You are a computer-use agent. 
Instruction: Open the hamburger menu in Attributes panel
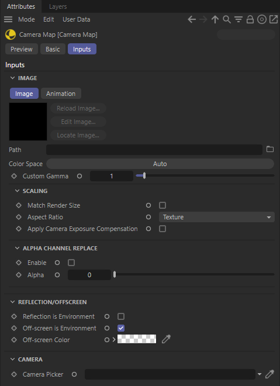[8, 19]
